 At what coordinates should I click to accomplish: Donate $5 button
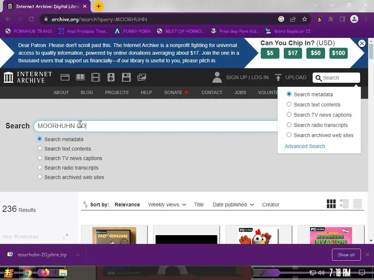click(x=270, y=53)
